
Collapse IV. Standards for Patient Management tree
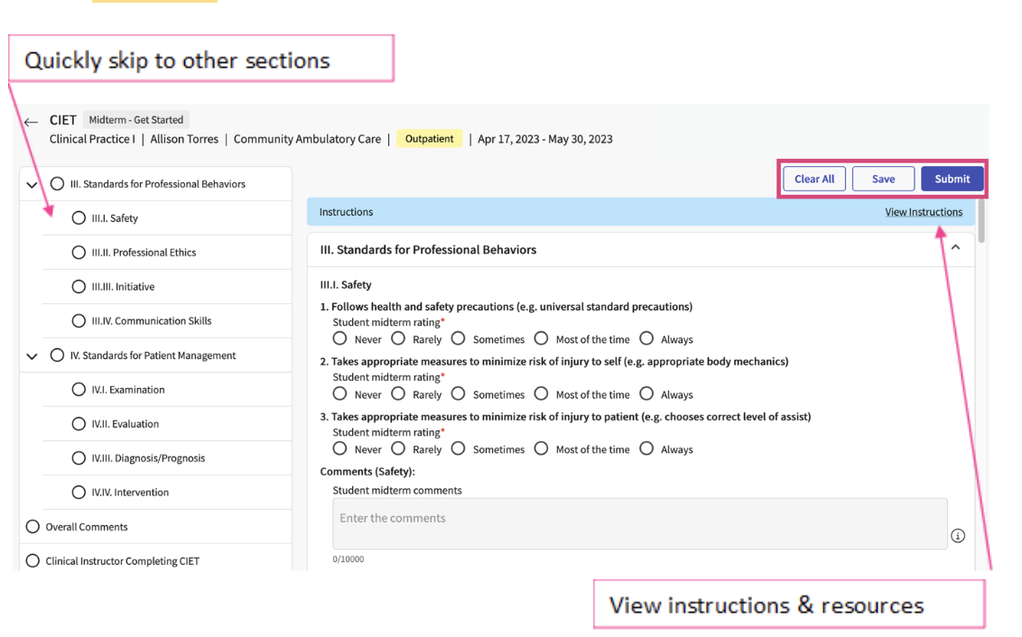coord(33,356)
